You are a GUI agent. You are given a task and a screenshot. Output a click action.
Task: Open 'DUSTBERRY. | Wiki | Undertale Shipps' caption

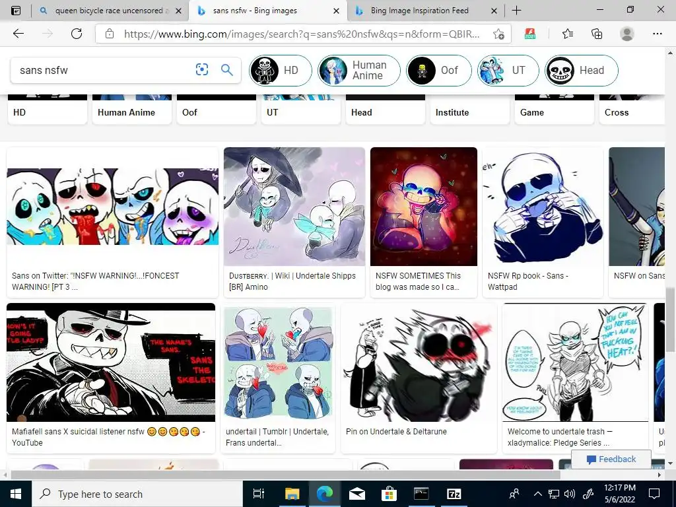click(292, 281)
